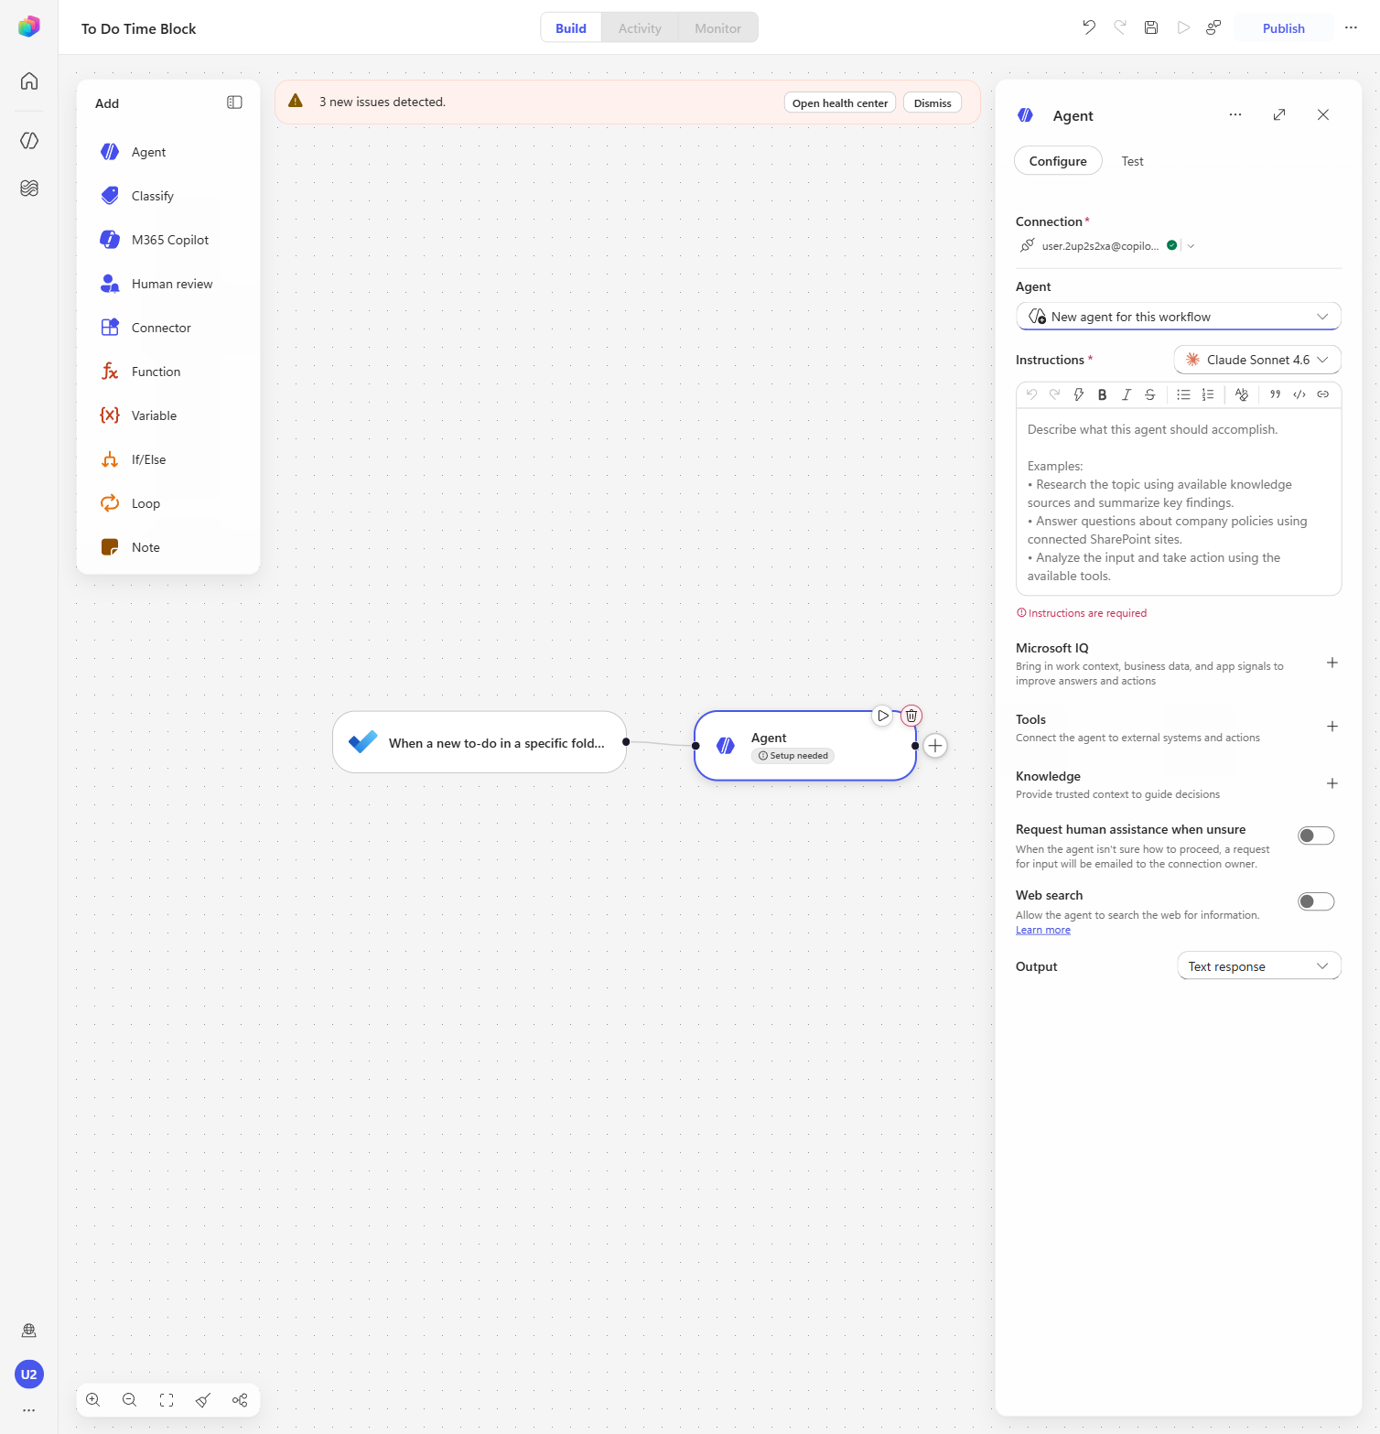Screen dimensions: 1380x1434
Task: Add a Microsoft IQ source
Action: 1332,663
